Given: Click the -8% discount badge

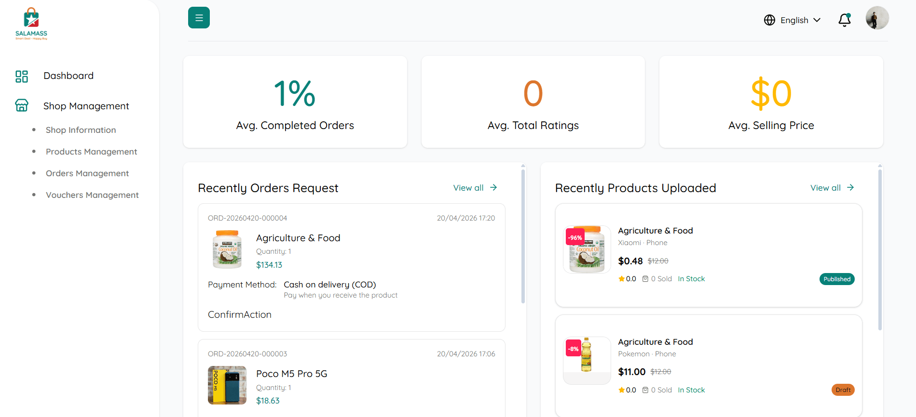Looking at the screenshot, I should pyautogui.click(x=574, y=349).
